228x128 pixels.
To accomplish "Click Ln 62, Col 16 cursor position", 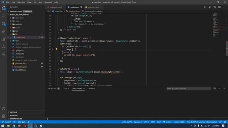I will coord(127,122).
